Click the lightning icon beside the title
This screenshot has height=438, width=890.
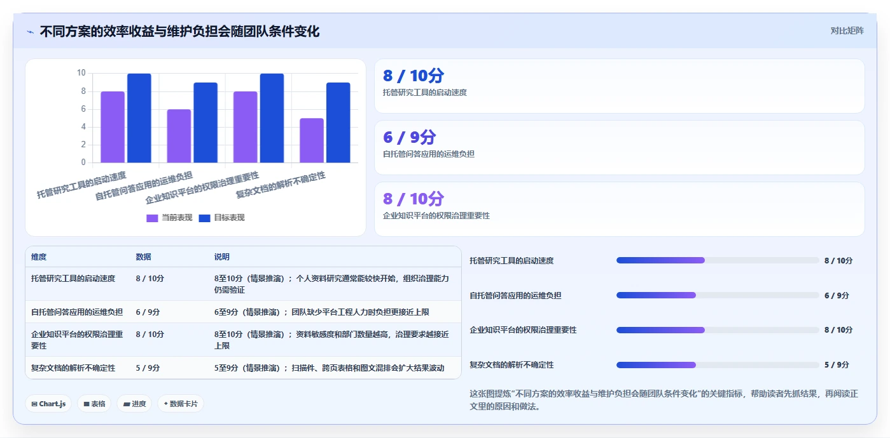click(x=30, y=32)
